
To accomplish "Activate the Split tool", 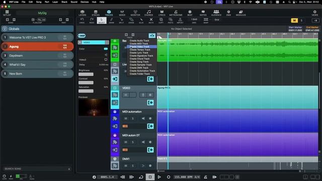I will tap(121, 21).
